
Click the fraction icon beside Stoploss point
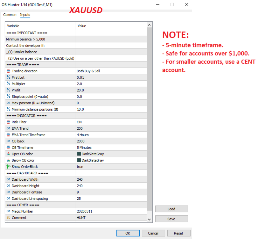[8, 97]
